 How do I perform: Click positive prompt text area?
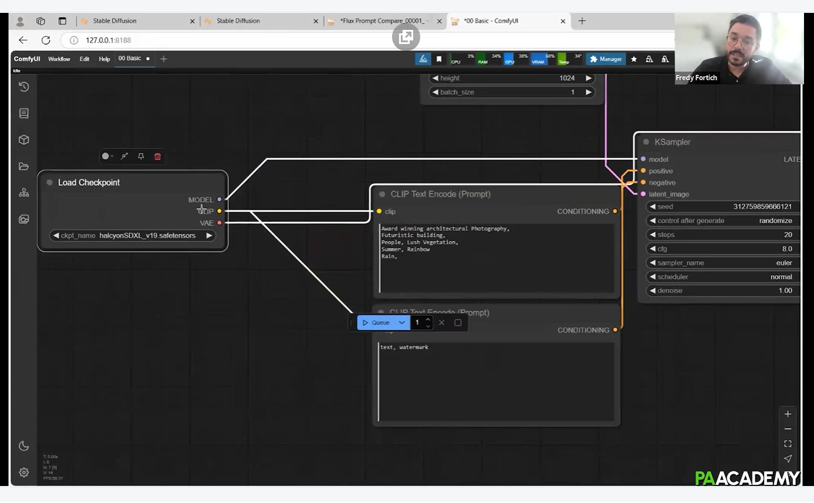[497, 258]
